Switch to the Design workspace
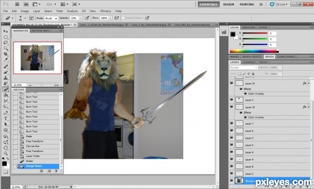Viewport: 314px width, 189px height. 229,4
